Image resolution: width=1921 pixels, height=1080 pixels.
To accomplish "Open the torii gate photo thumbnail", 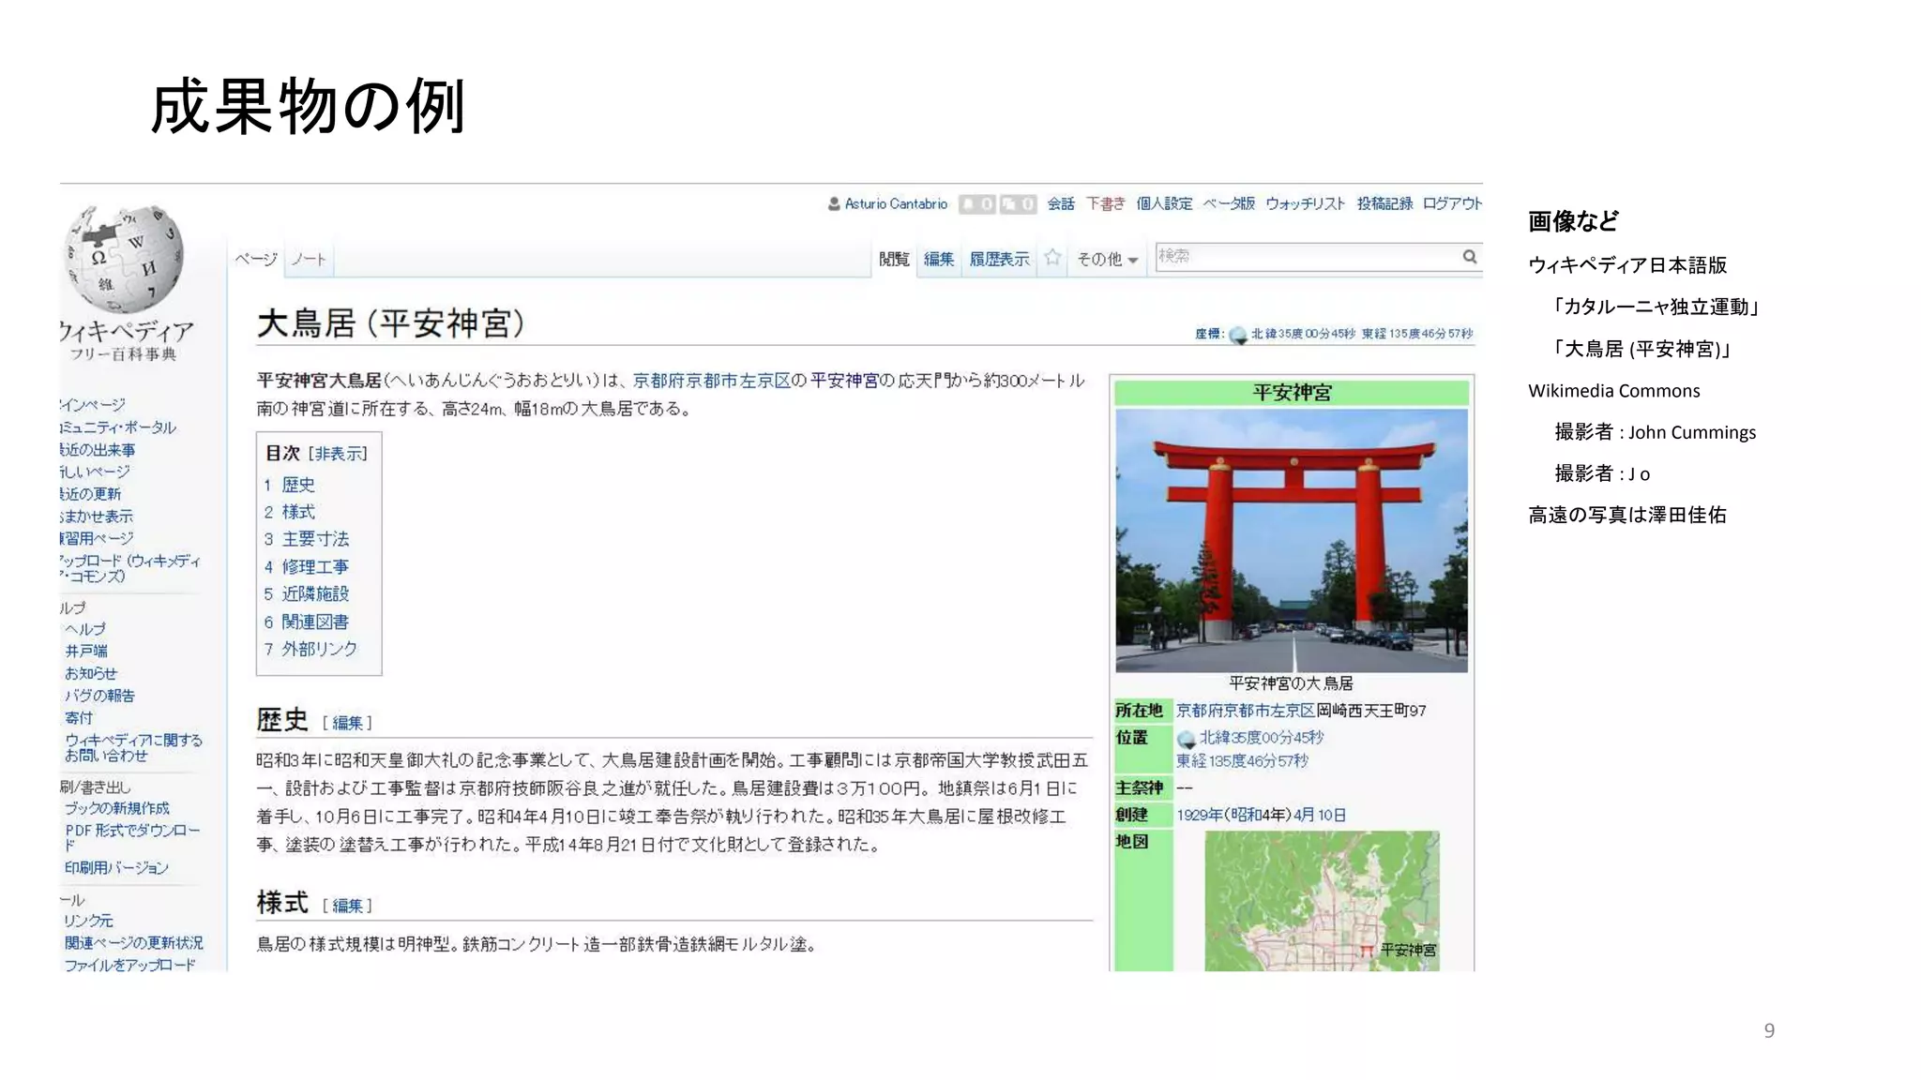I will pos(1292,540).
